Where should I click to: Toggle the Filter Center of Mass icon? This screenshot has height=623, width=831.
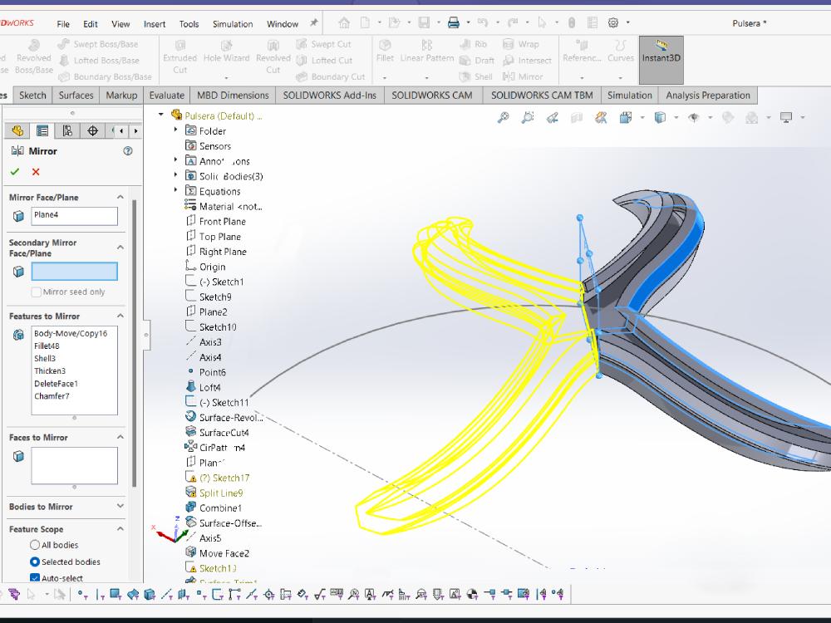[472, 595]
